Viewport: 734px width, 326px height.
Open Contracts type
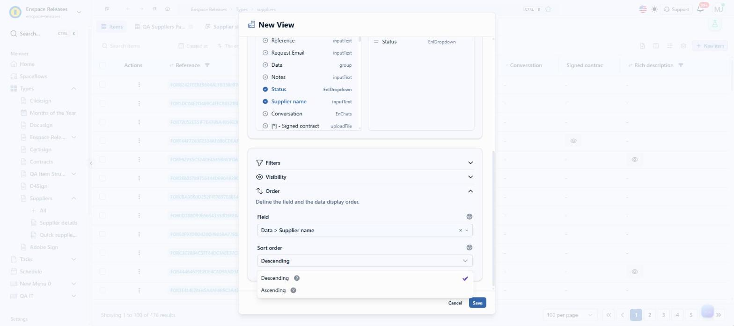41,162
